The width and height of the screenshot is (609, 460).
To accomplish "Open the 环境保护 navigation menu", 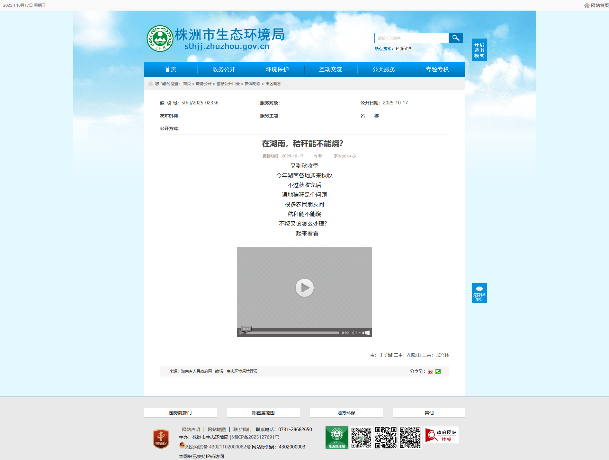I will (277, 69).
